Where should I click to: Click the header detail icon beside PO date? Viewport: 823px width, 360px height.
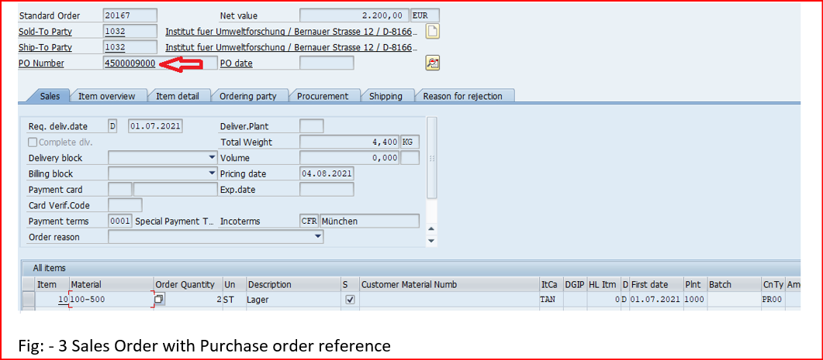433,63
